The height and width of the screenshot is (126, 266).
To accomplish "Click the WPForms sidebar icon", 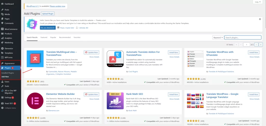I will click(2, 57).
